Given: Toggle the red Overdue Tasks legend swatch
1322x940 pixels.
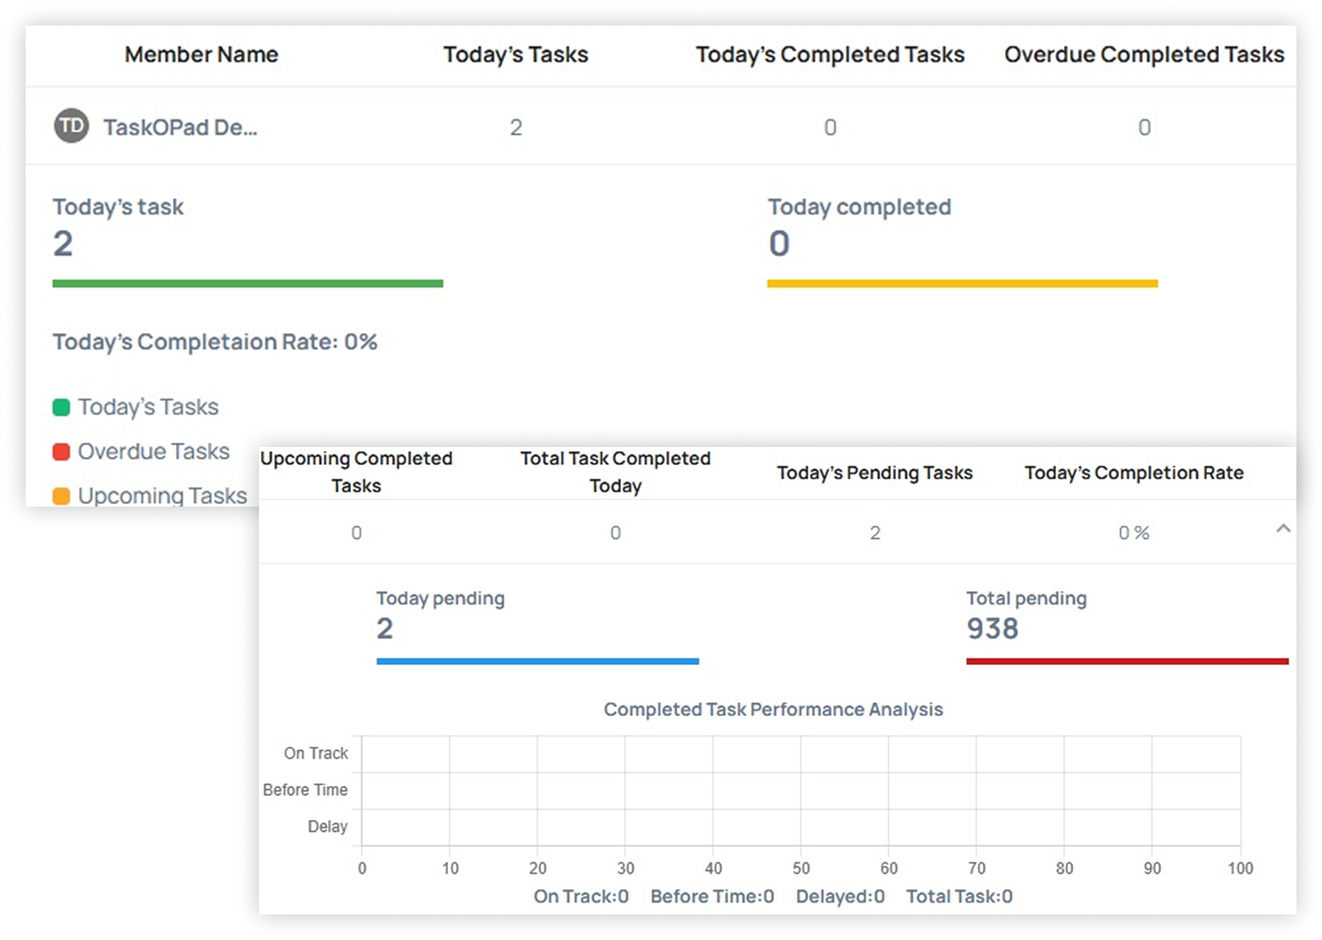Looking at the screenshot, I should (x=61, y=451).
